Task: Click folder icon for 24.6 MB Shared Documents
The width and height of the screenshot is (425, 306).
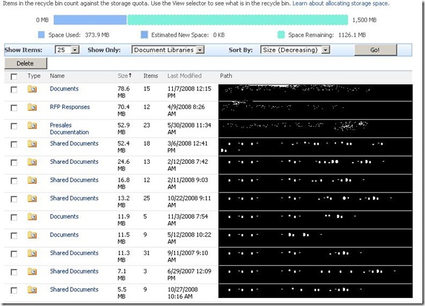Action: (x=32, y=162)
